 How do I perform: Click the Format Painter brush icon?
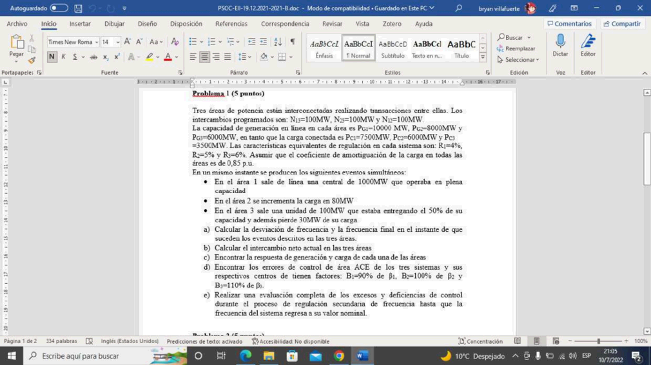(x=32, y=61)
